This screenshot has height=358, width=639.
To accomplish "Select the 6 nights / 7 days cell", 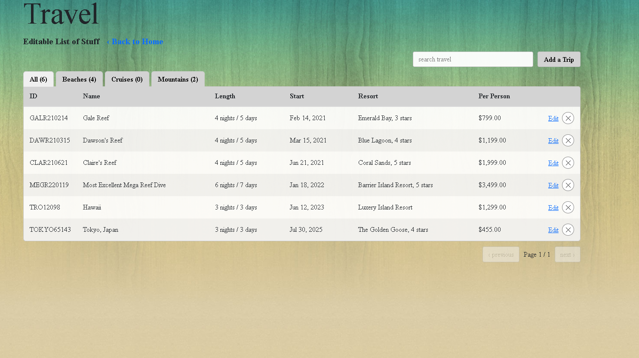I will pos(236,185).
